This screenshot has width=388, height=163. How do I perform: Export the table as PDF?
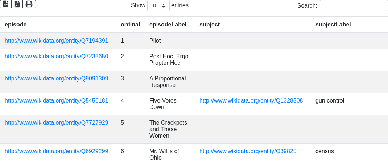click(17, 4)
